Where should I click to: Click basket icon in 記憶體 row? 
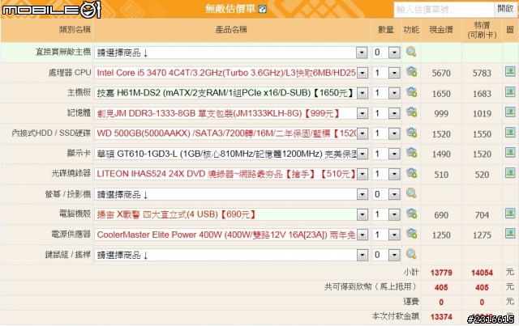411,112
